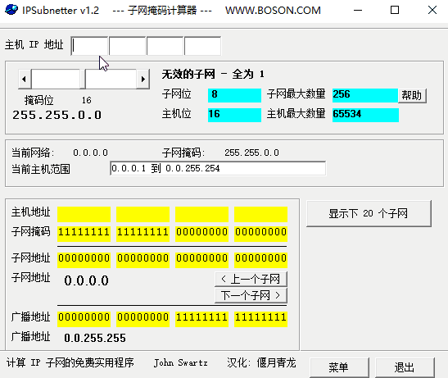Click the 子网掩码: 255.255.0.0 value
448x378 pixels.
tap(251, 153)
